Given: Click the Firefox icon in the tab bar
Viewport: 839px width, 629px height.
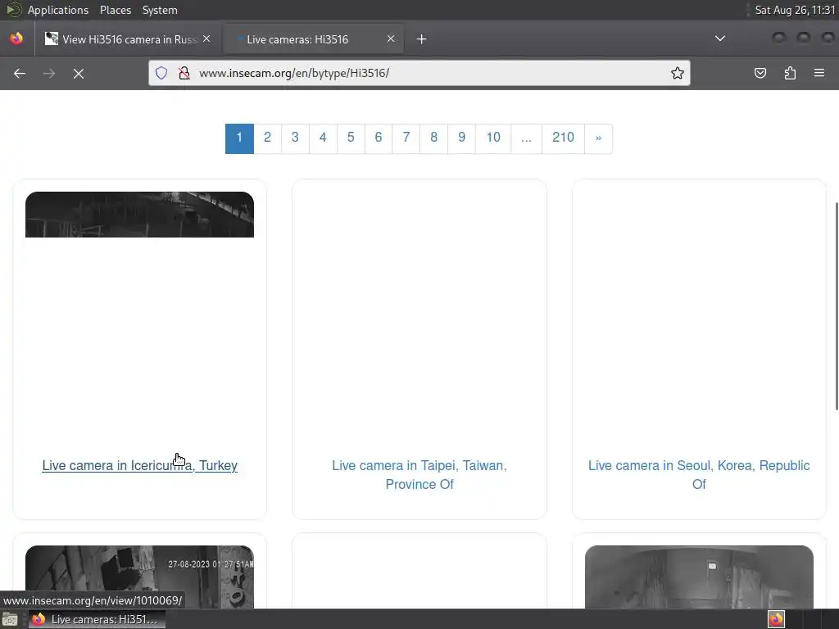Looking at the screenshot, I should 16,38.
